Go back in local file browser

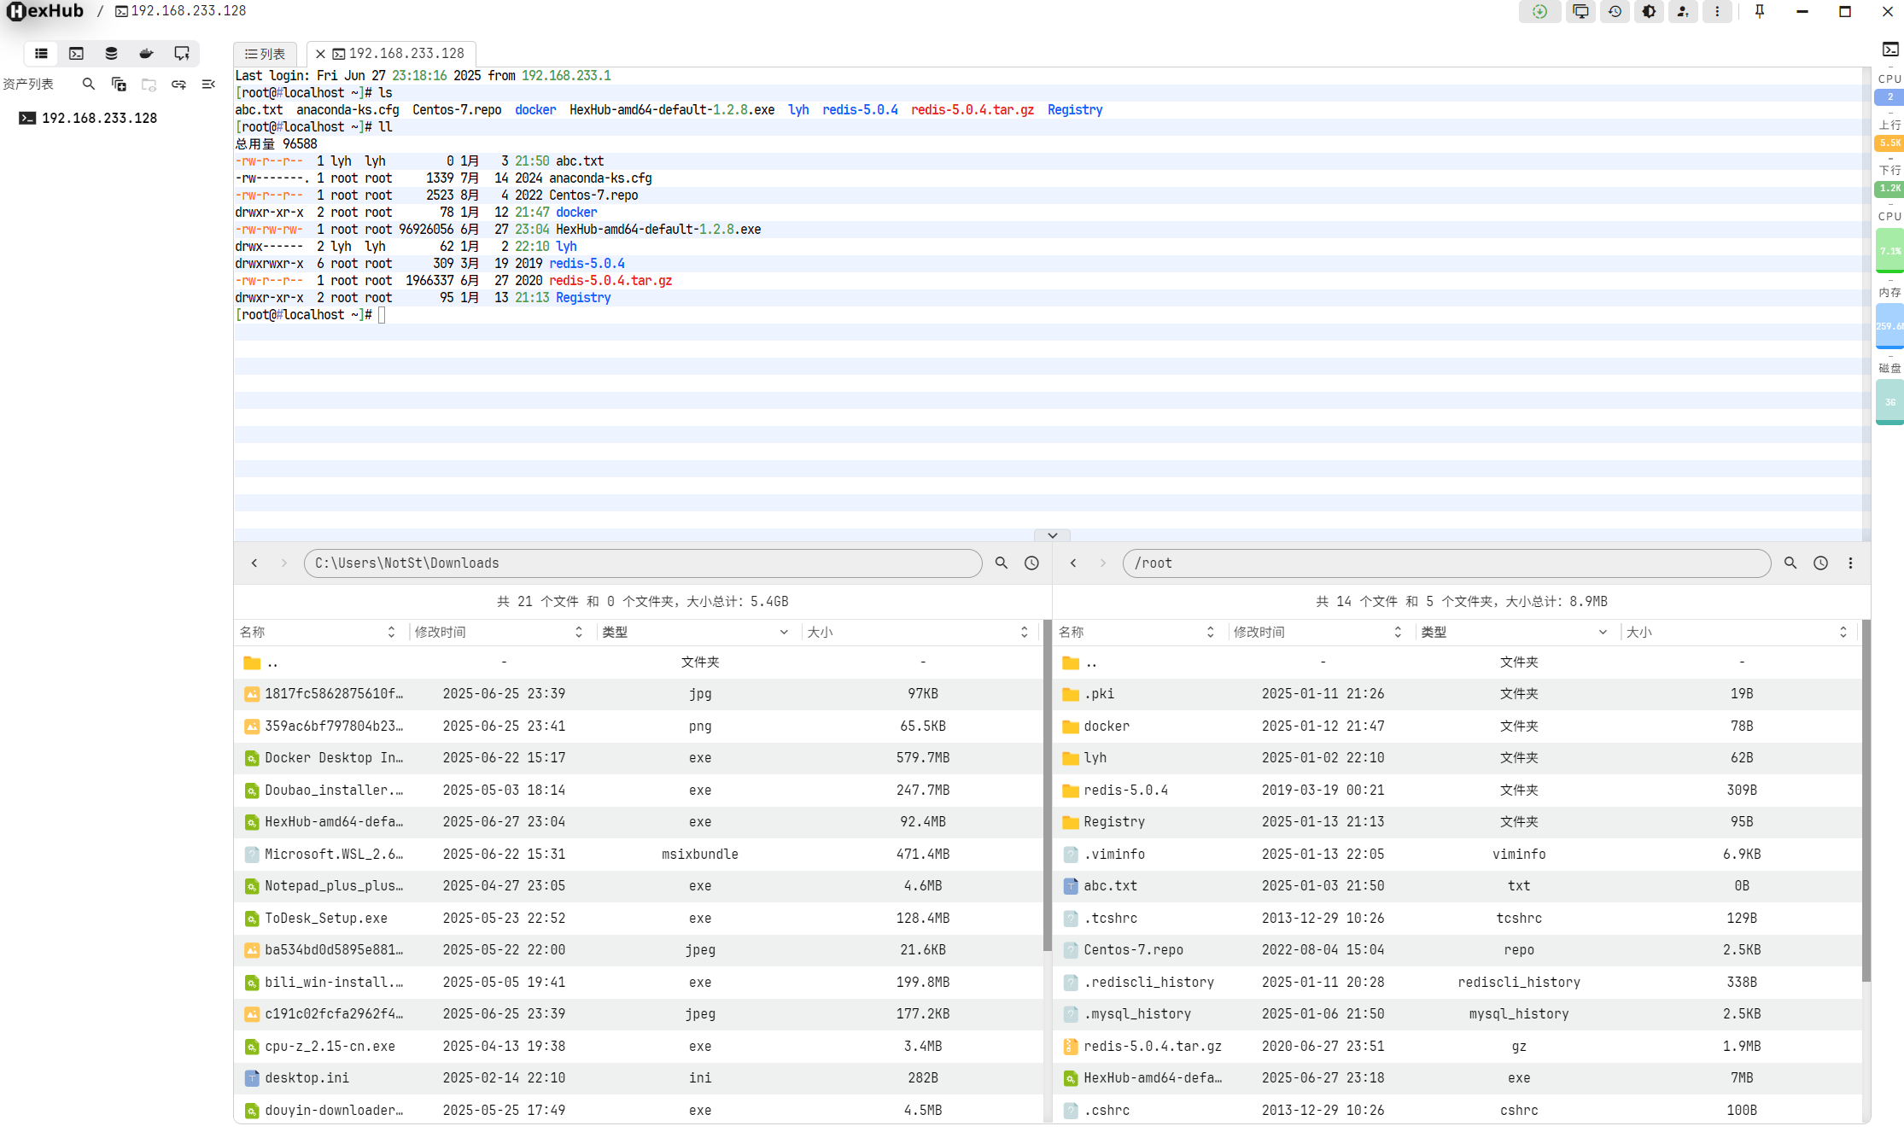pyautogui.click(x=254, y=563)
